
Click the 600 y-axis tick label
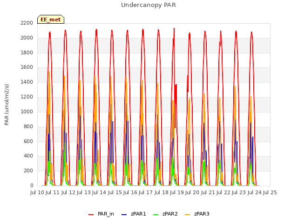click(28, 141)
